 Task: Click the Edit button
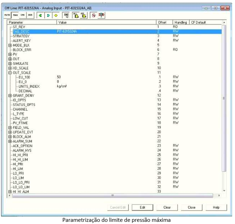142,207
